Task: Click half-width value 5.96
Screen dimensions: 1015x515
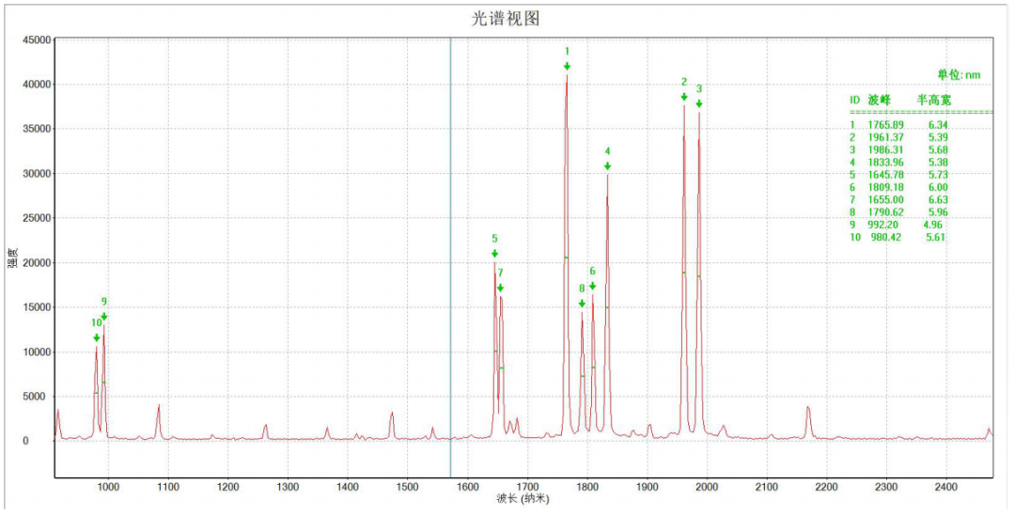Action: (939, 212)
